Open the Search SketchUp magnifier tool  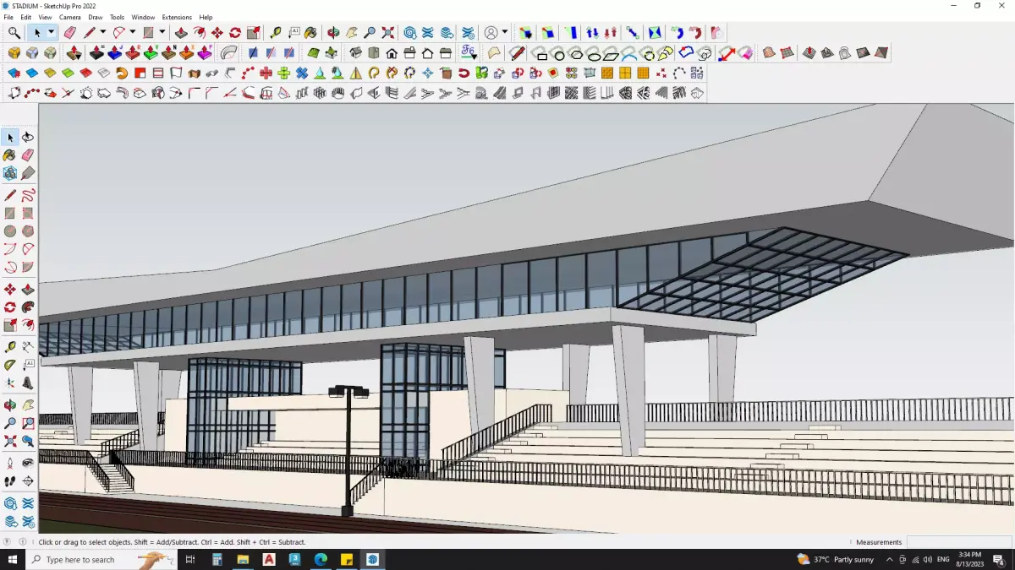point(14,33)
